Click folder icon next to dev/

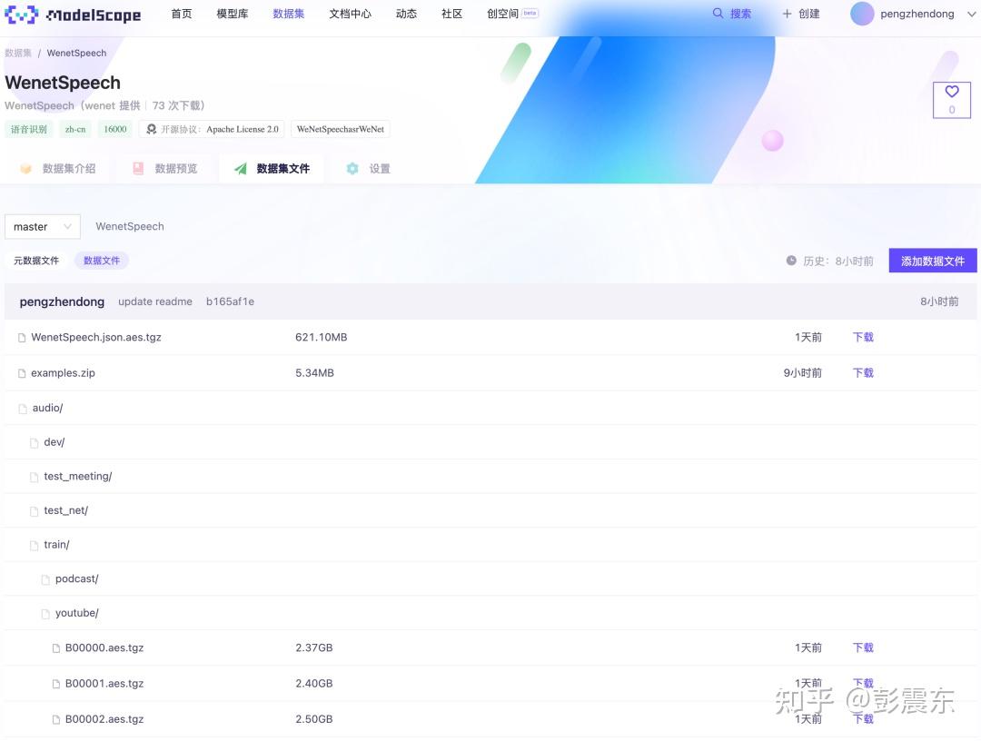pyautogui.click(x=34, y=443)
